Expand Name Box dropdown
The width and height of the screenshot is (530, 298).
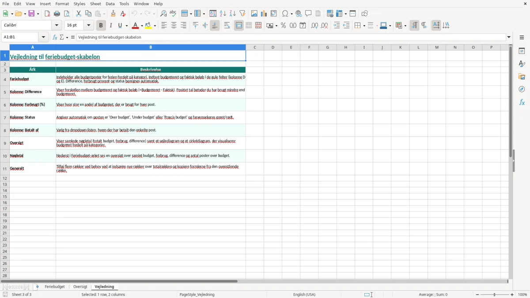pos(43,38)
